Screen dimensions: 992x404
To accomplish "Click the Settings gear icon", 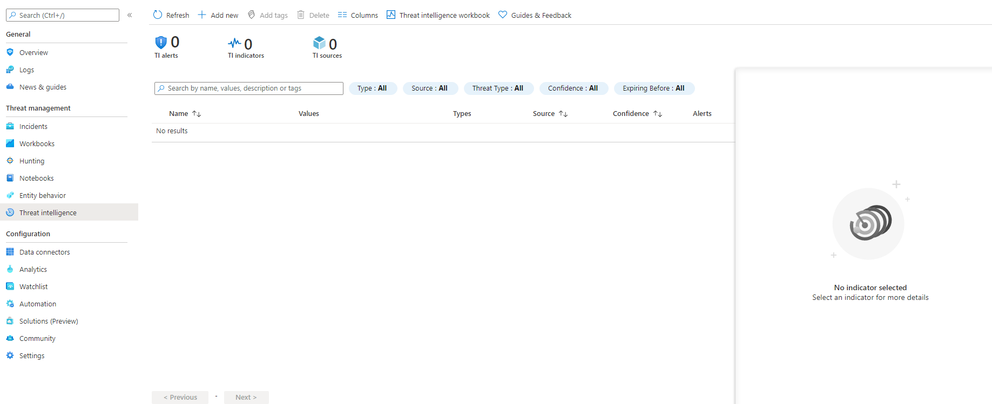I will [x=10, y=355].
